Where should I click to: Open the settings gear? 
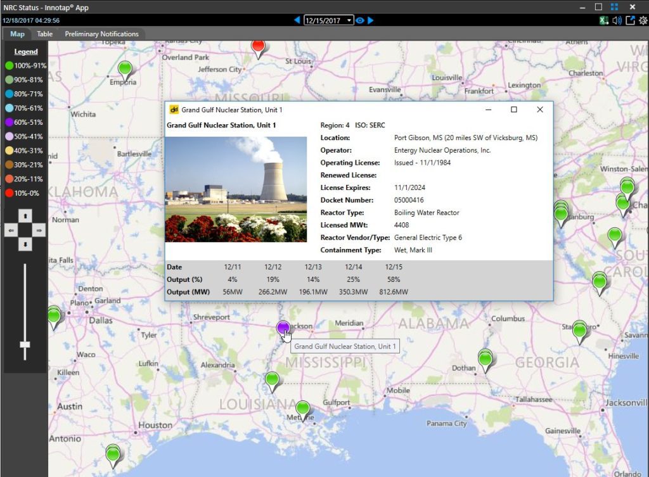click(x=643, y=20)
